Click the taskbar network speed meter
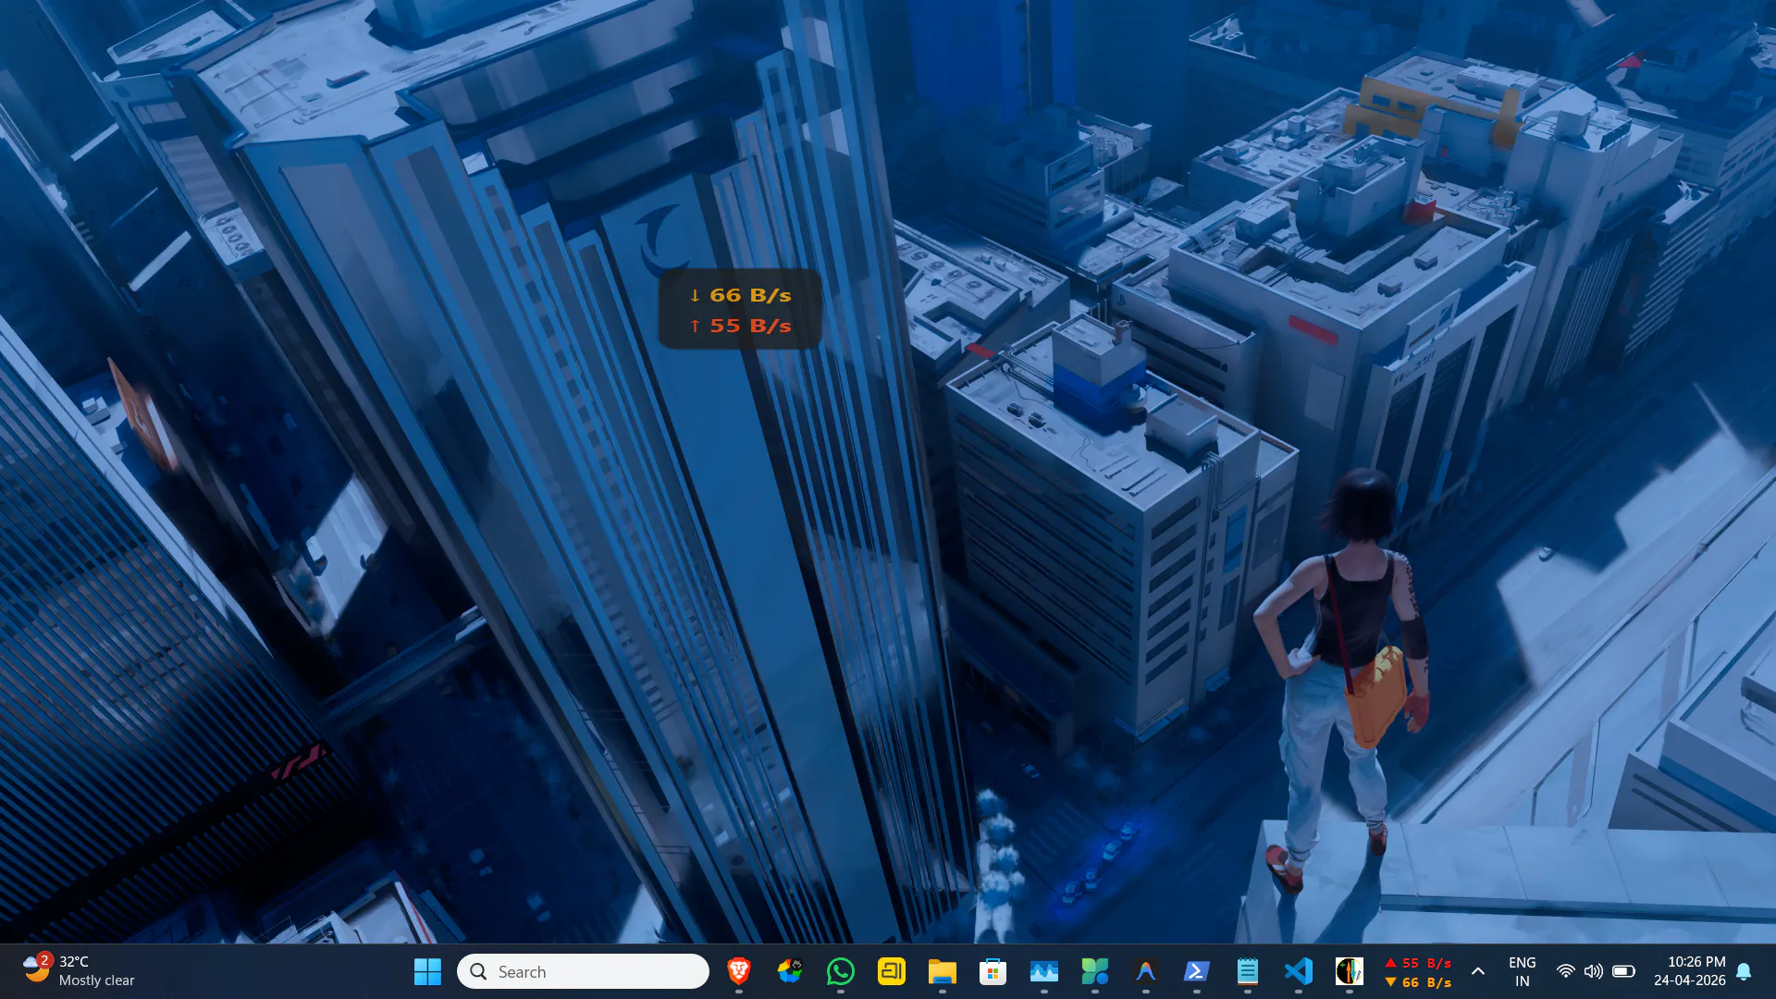The height and width of the screenshot is (999, 1776). pyautogui.click(x=1418, y=972)
